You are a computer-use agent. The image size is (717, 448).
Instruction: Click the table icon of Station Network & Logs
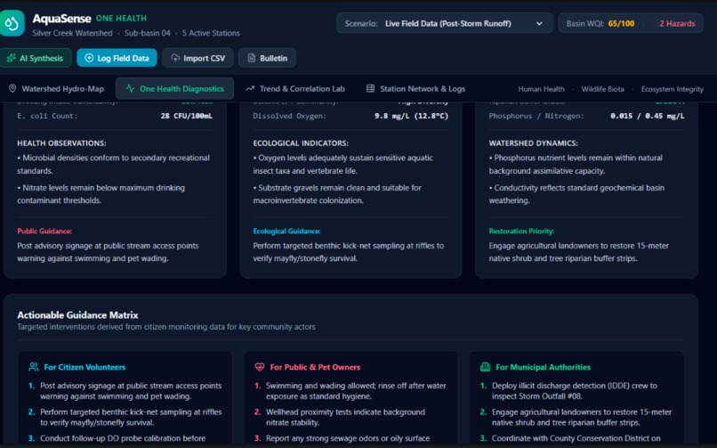[370, 88]
